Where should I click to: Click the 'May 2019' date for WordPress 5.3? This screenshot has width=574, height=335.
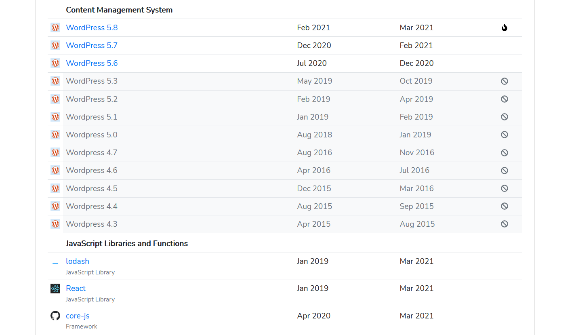(315, 81)
